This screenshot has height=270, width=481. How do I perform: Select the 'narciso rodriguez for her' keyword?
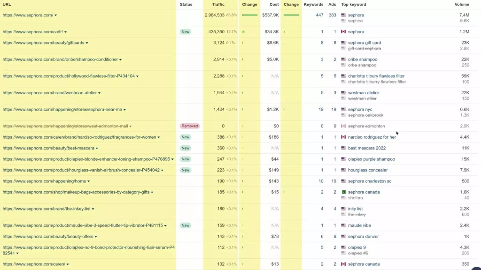(x=372, y=137)
